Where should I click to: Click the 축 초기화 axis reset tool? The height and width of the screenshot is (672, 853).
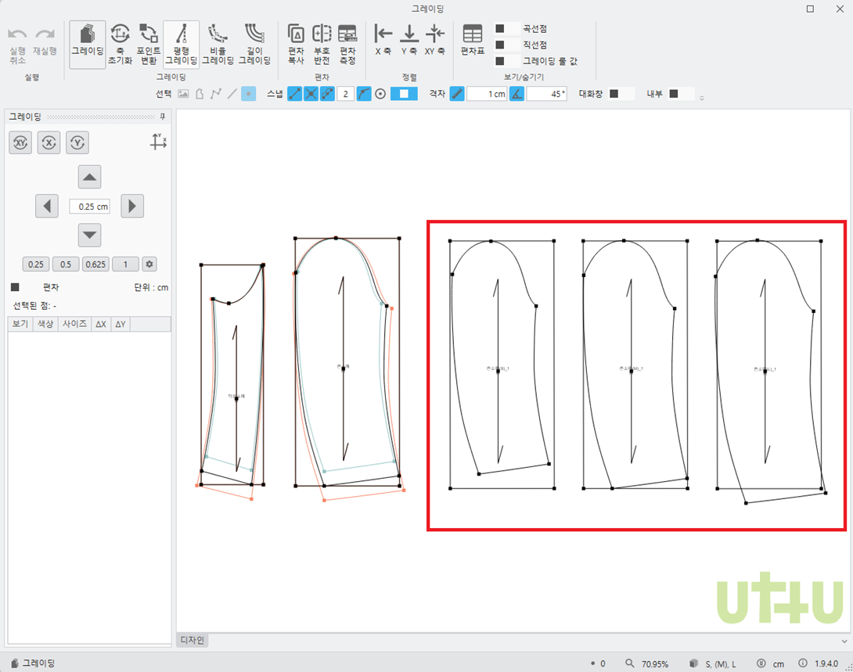pyautogui.click(x=120, y=45)
